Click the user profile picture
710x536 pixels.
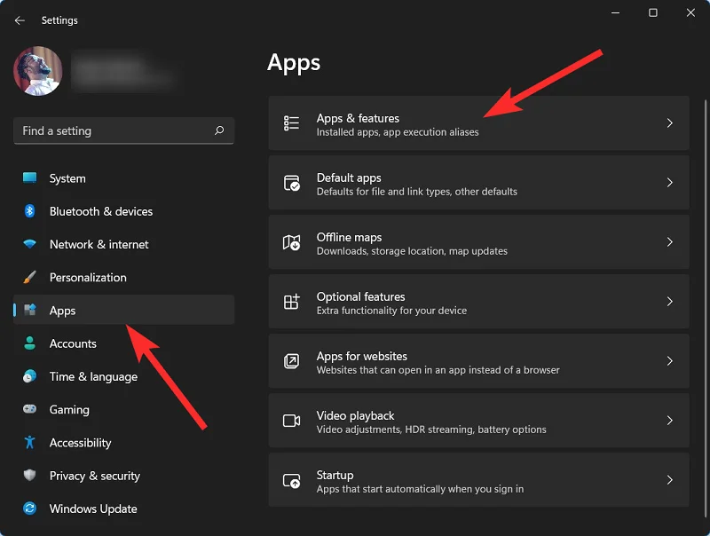coord(38,71)
